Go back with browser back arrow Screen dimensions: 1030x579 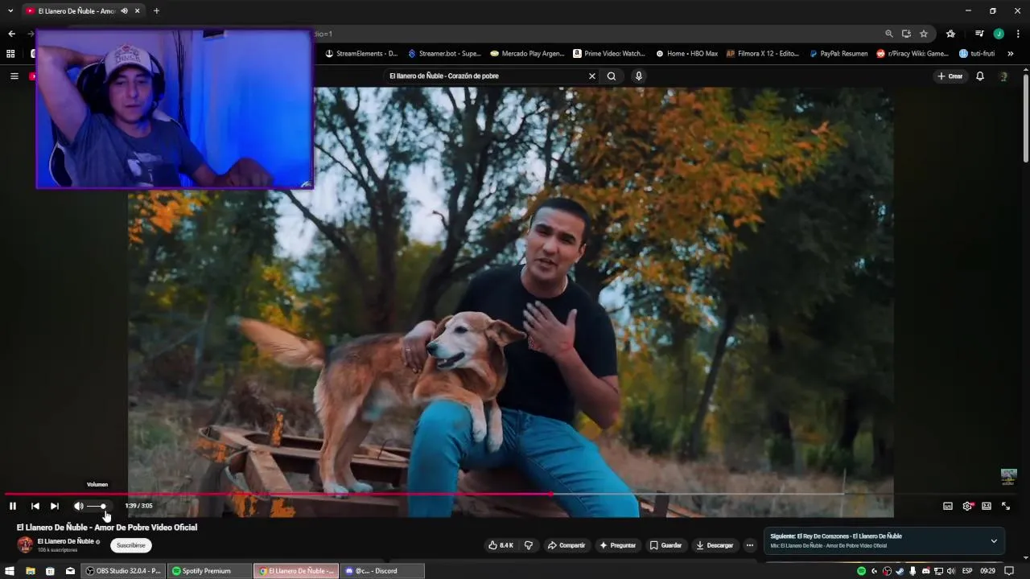(11, 34)
